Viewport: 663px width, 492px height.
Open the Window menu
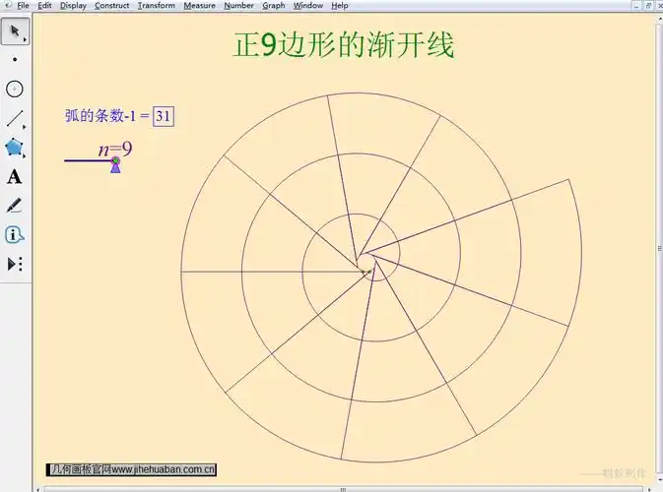(308, 6)
